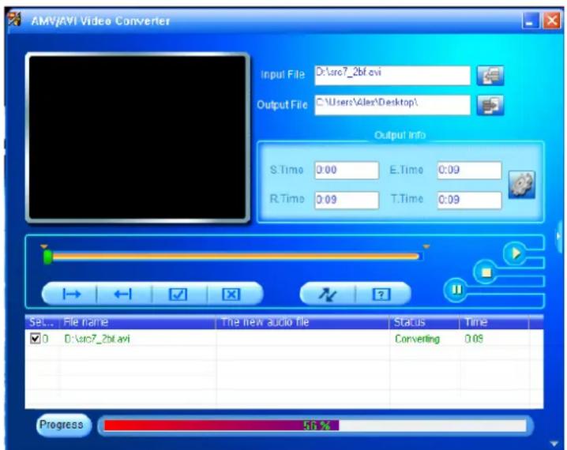Begin conversion with the double-arrow convert button

(328, 294)
